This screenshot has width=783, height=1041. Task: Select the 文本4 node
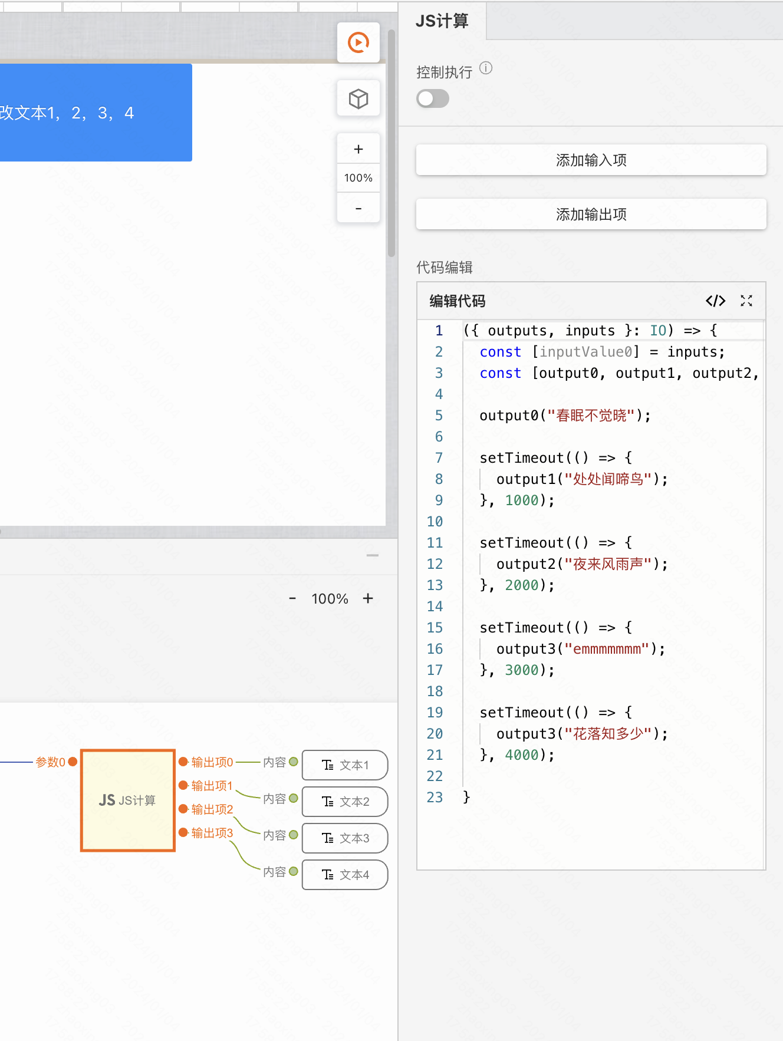[345, 875]
